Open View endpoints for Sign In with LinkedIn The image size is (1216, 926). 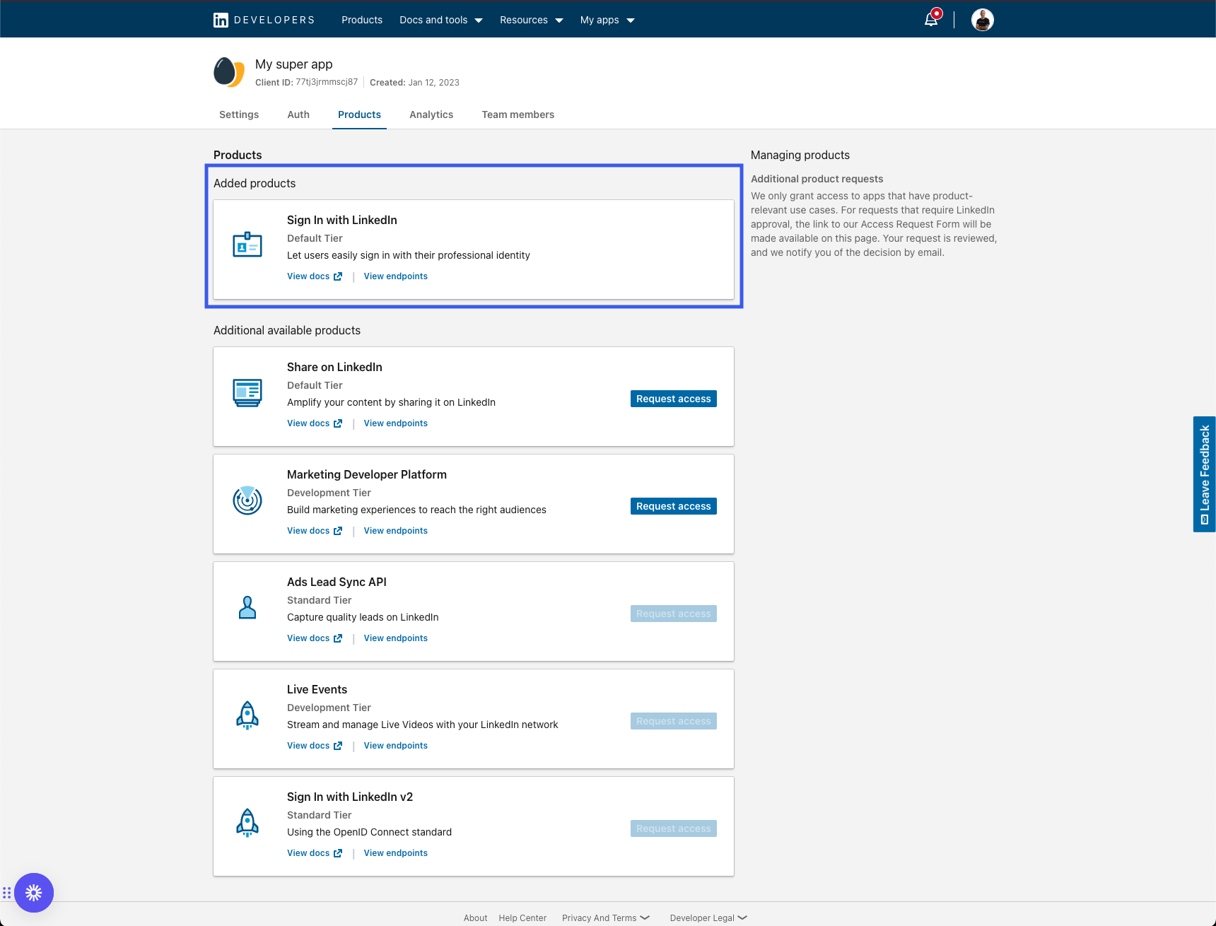[x=396, y=276]
